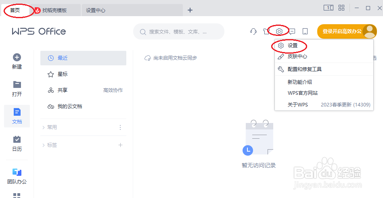
Task: Select the 文档 icon in sidebar
Action: point(17,112)
